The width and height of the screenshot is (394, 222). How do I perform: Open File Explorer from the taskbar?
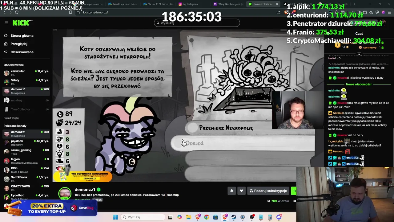[x=188, y=217]
